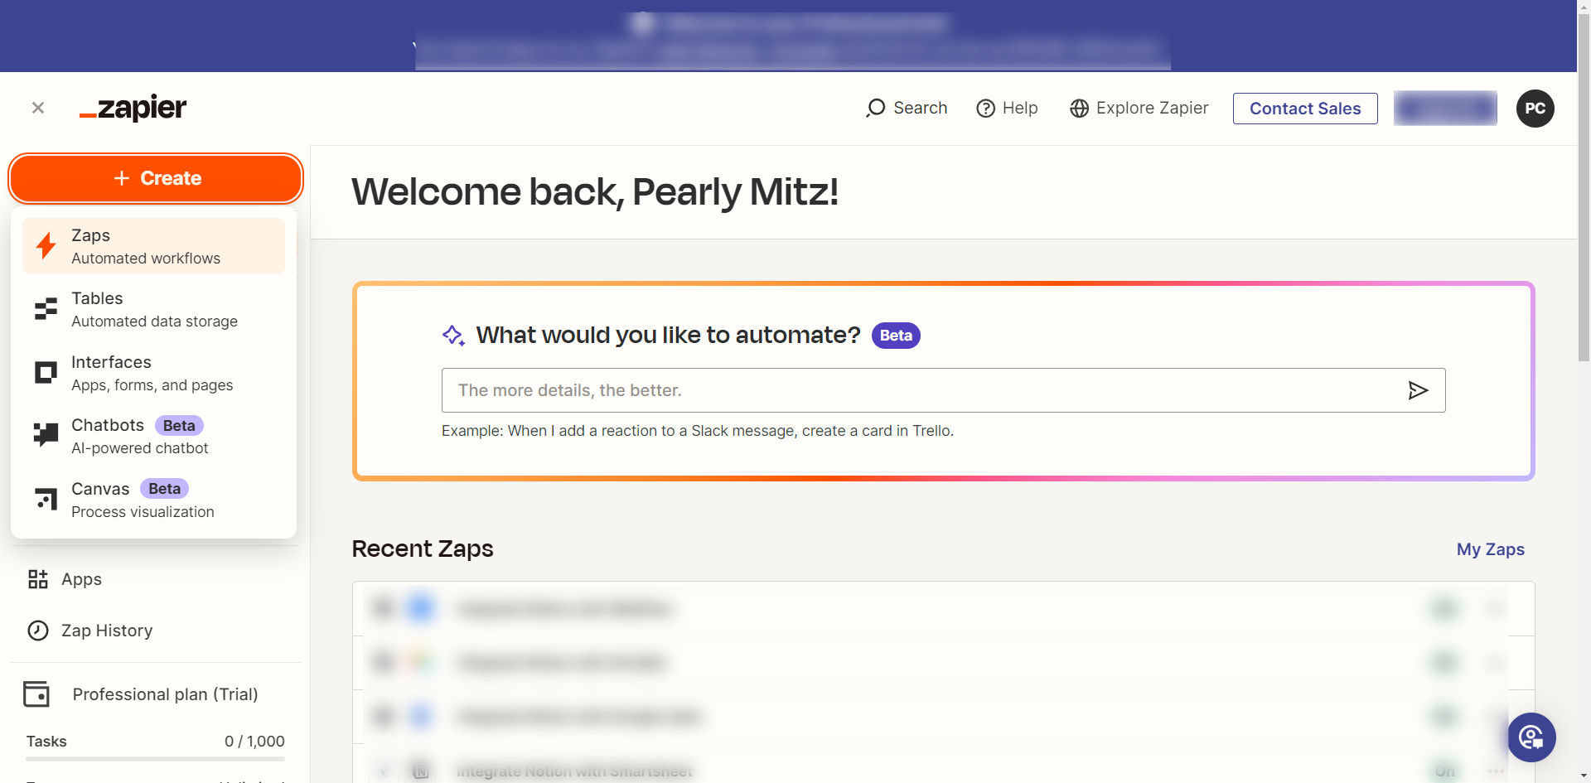1591x783 pixels.
Task: Open Explore Zapier globe link
Action: [x=1139, y=109]
